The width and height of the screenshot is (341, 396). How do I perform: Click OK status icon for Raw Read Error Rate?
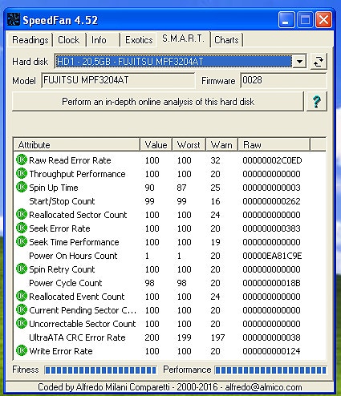coord(22,160)
